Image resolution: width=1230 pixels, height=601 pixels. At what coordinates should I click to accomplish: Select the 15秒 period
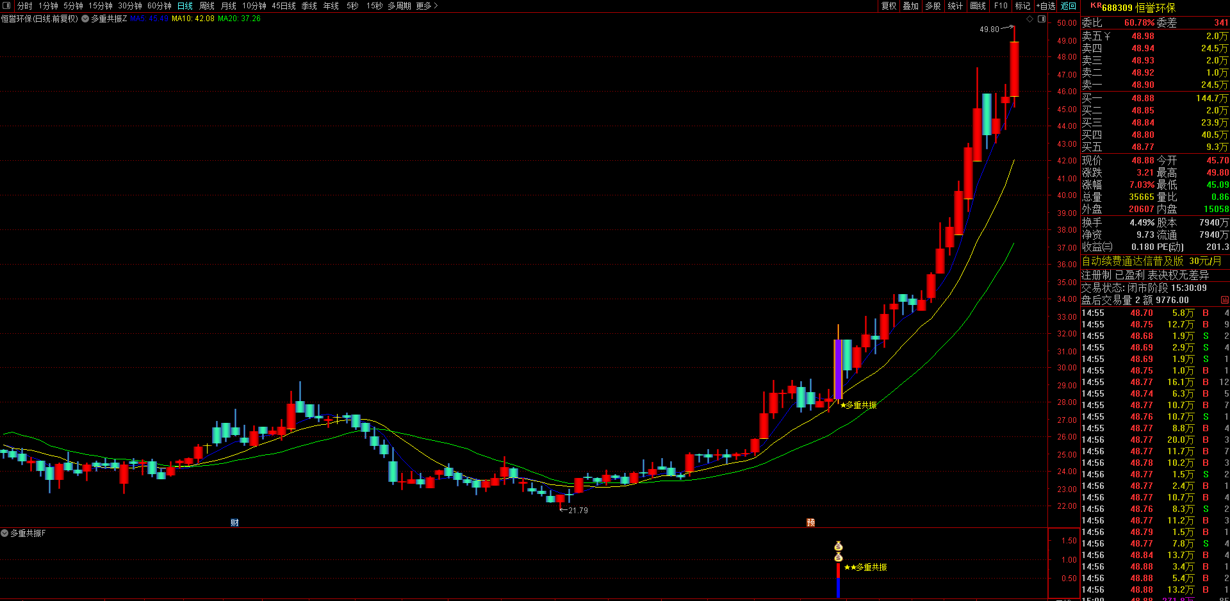374,6
